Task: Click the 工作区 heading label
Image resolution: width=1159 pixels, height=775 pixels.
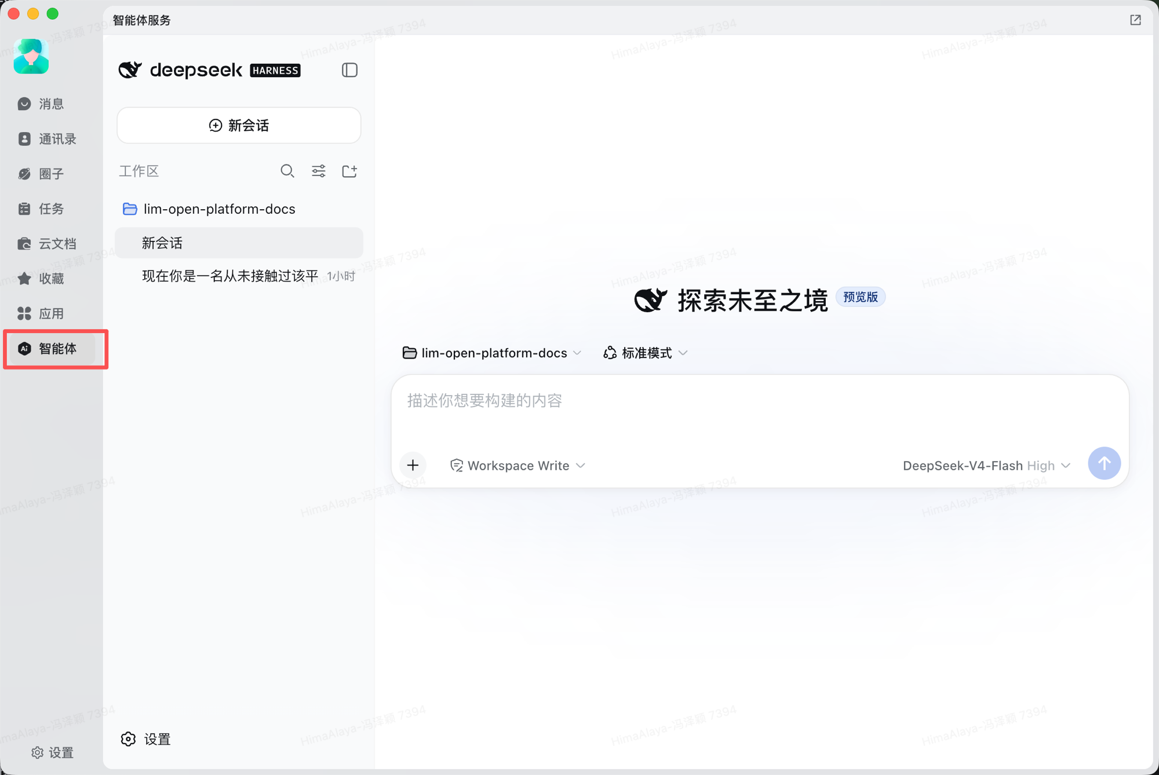Action: pyautogui.click(x=139, y=171)
